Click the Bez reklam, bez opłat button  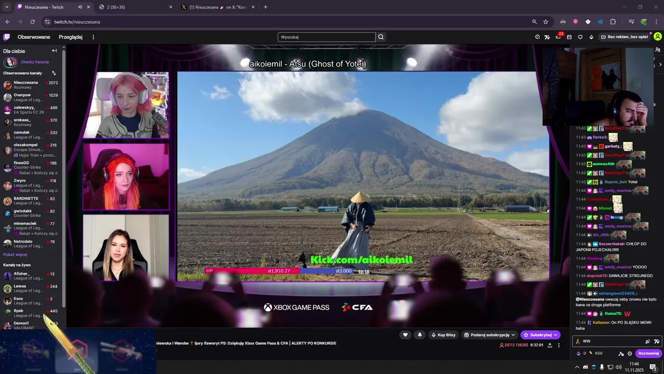624,37
